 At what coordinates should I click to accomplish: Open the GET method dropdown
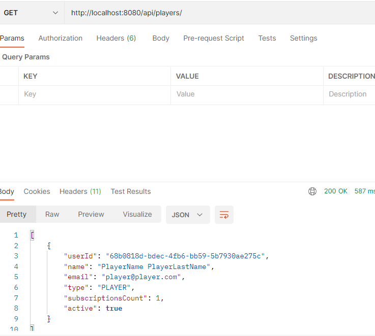coord(31,13)
